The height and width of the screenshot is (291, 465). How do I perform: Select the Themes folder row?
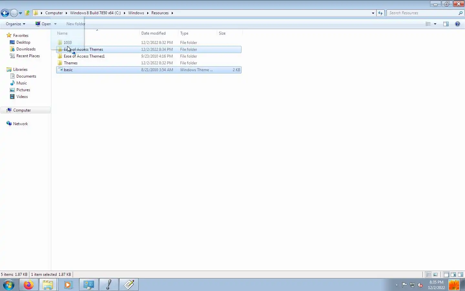coord(149,63)
